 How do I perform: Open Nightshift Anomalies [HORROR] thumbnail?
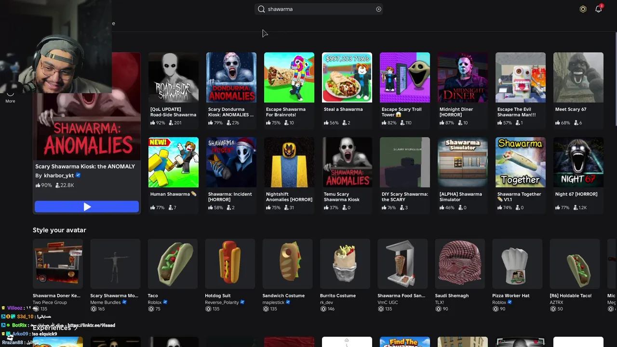click(x=289, y=162)
